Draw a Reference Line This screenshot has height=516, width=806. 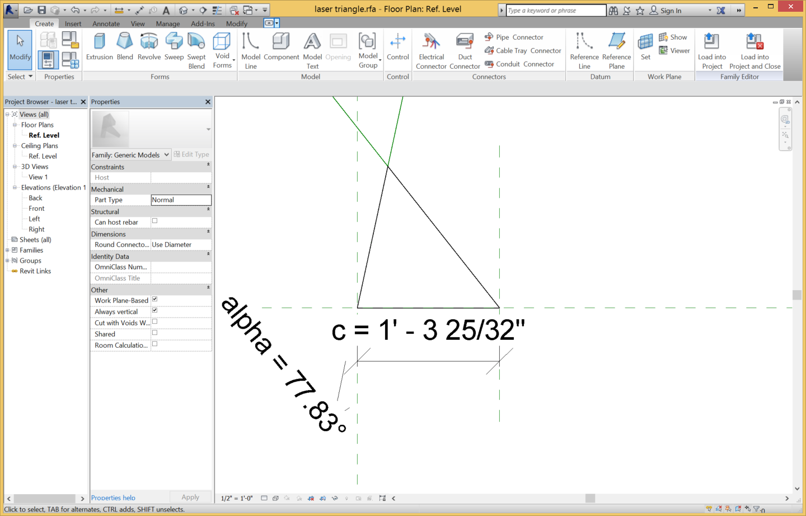(584, 51)
